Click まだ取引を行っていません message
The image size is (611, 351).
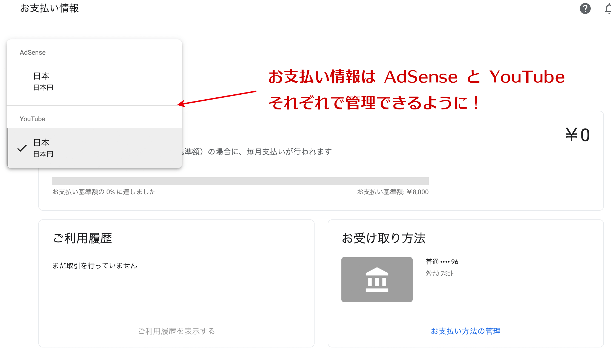click(95, 266)
